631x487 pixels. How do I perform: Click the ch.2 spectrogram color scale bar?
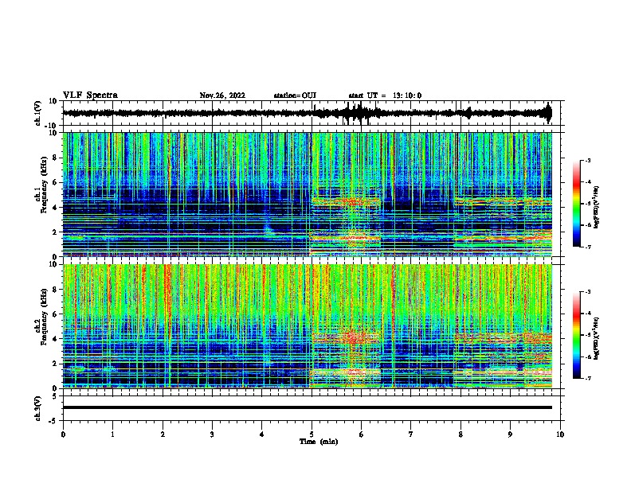577,335
